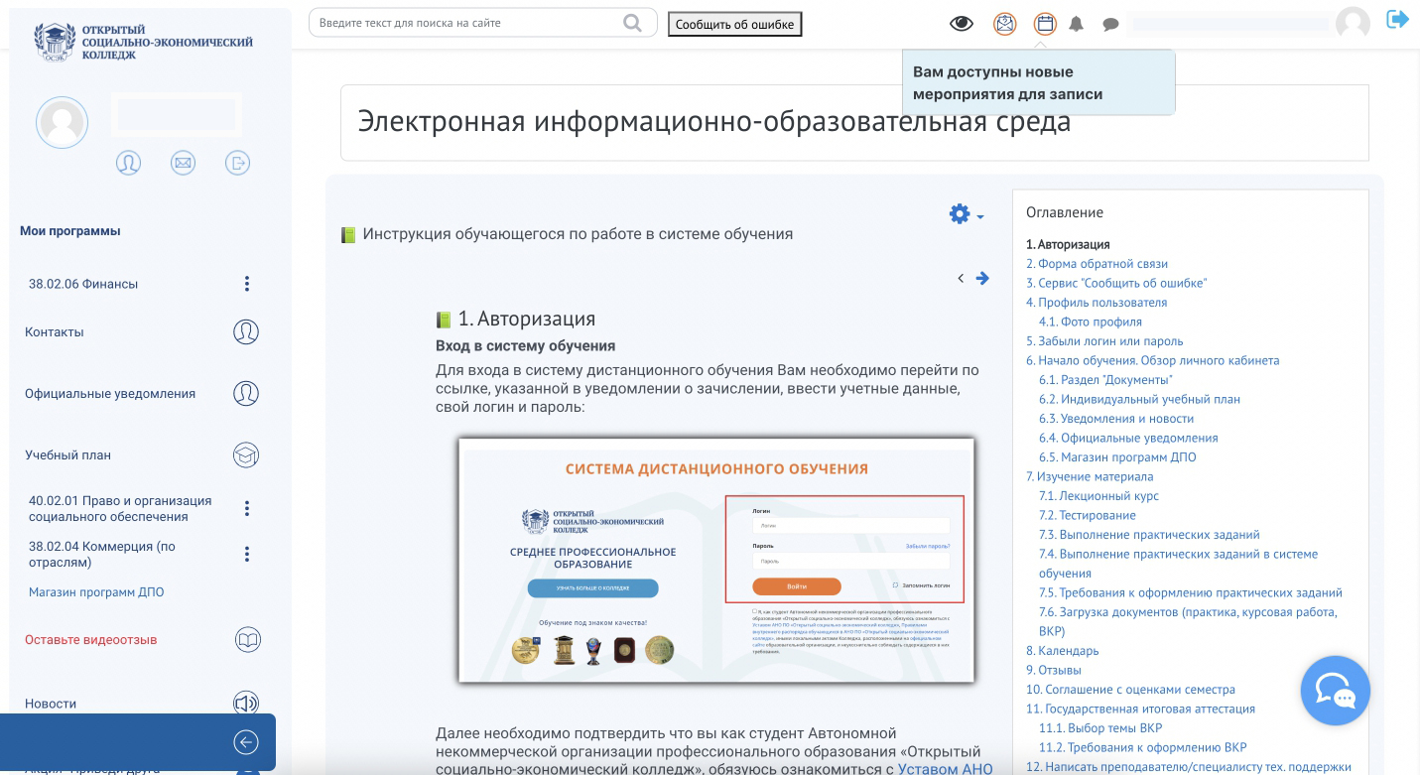The width and height of the screenshot is (1420, 775).
Task: Go to the next chapter with blue arrow
Action: click(x=982, y=278)
